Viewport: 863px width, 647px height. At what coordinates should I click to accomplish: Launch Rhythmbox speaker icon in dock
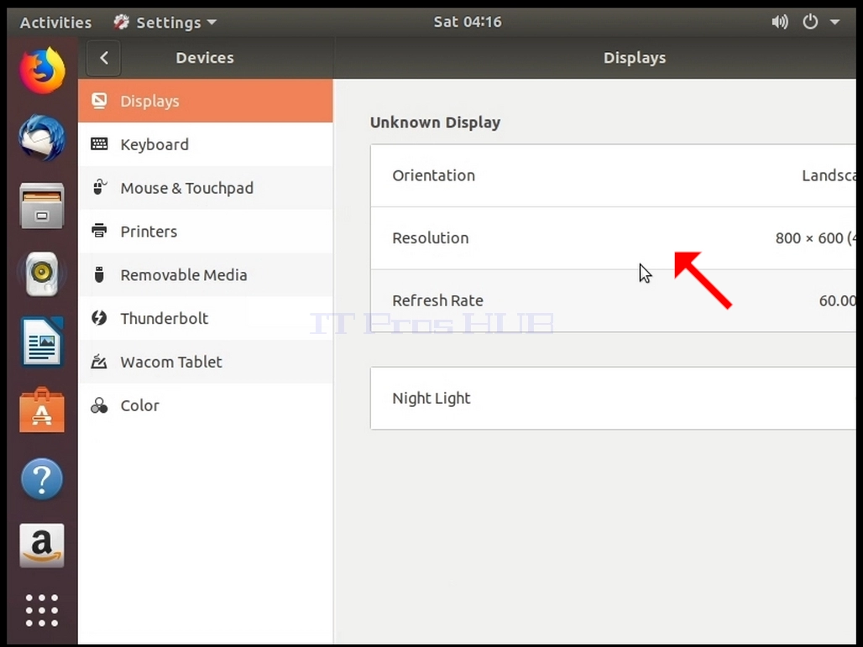click(x=42, y=274)
